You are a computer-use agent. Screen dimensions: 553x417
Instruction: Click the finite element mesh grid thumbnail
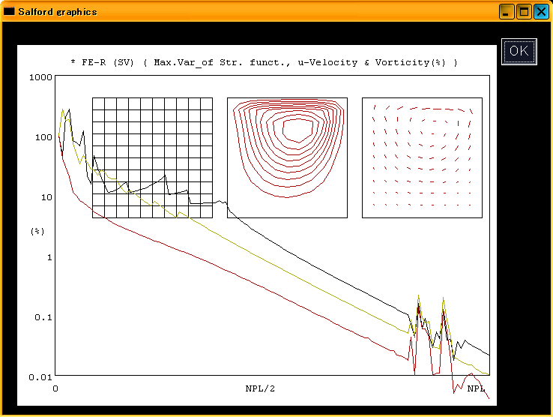tap(152, 157)
